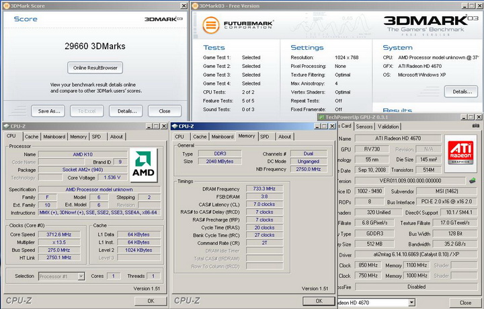Click the Bus Interface PCI-E 2.0 x16 value
Screen dimensions: 484x309
pyautogui.click(x=446, y=201)
